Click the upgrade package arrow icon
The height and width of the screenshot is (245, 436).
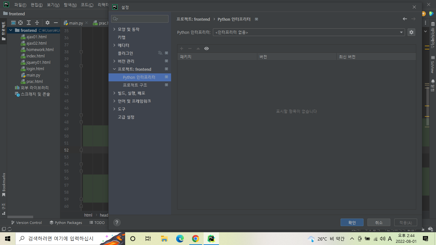click(198, 48)
